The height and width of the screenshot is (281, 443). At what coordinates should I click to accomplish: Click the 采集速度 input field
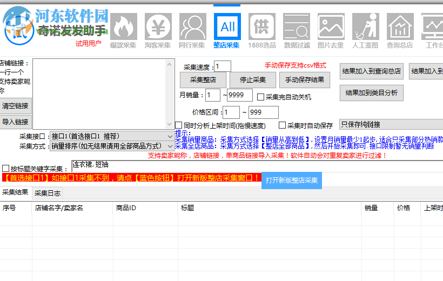223,66
